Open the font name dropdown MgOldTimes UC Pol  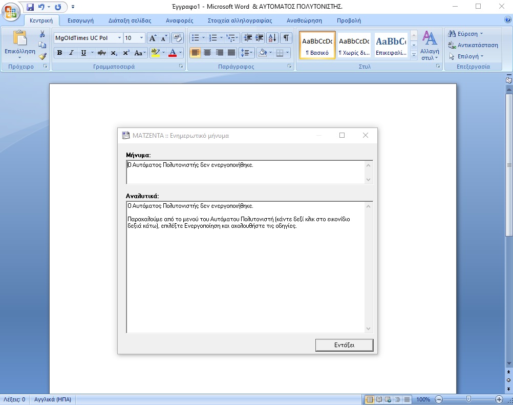click(119, 38)
